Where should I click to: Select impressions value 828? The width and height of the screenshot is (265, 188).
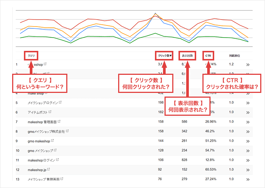pyautogui.click(x=184, y=160)
